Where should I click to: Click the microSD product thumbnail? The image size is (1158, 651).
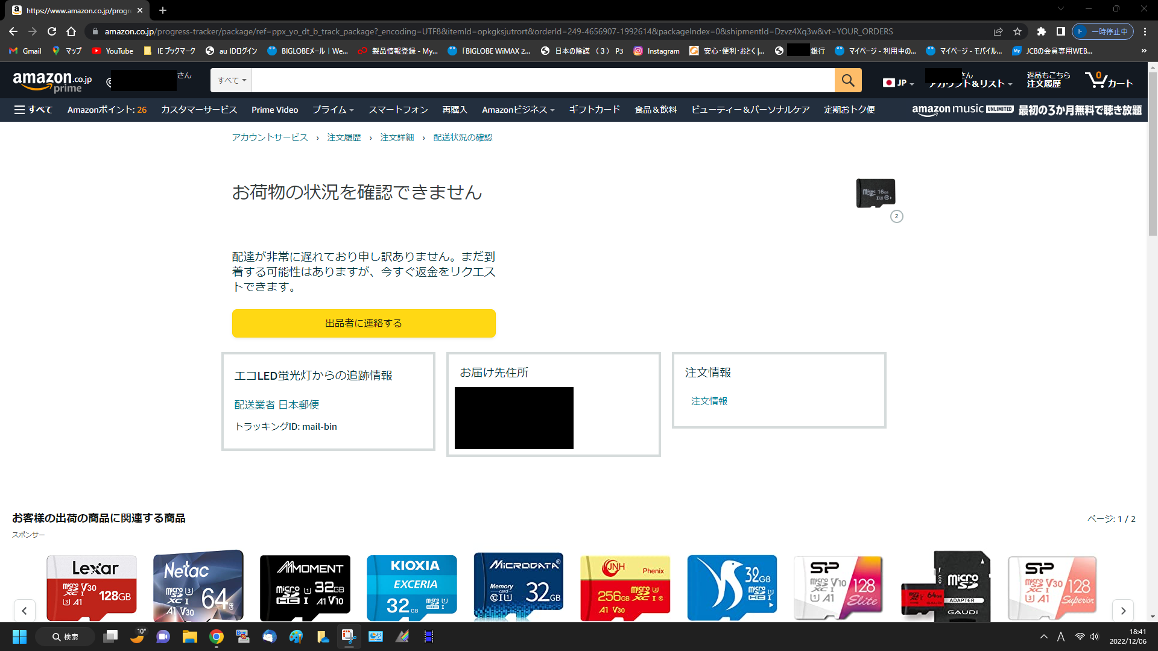[x=875, y=193]
